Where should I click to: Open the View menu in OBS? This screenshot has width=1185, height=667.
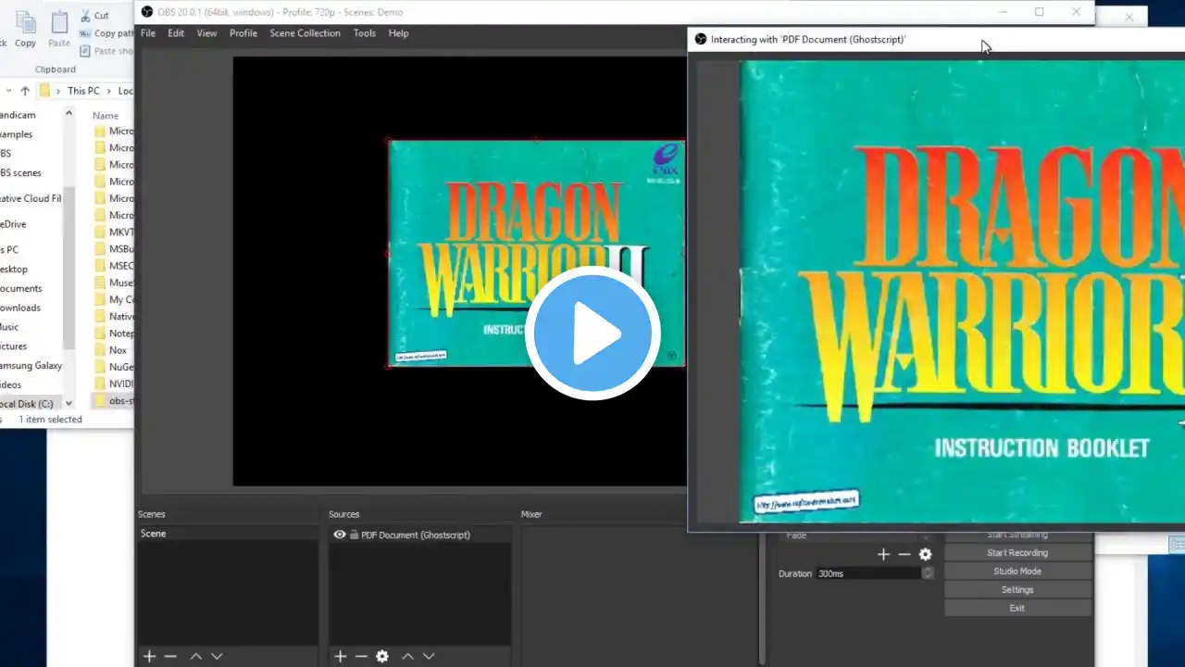[x=206, y=33]
